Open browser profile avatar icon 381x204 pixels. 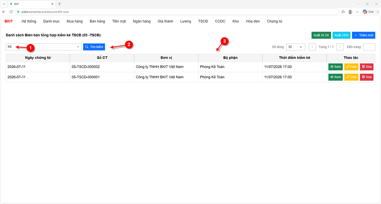click(x=350, y=11)
